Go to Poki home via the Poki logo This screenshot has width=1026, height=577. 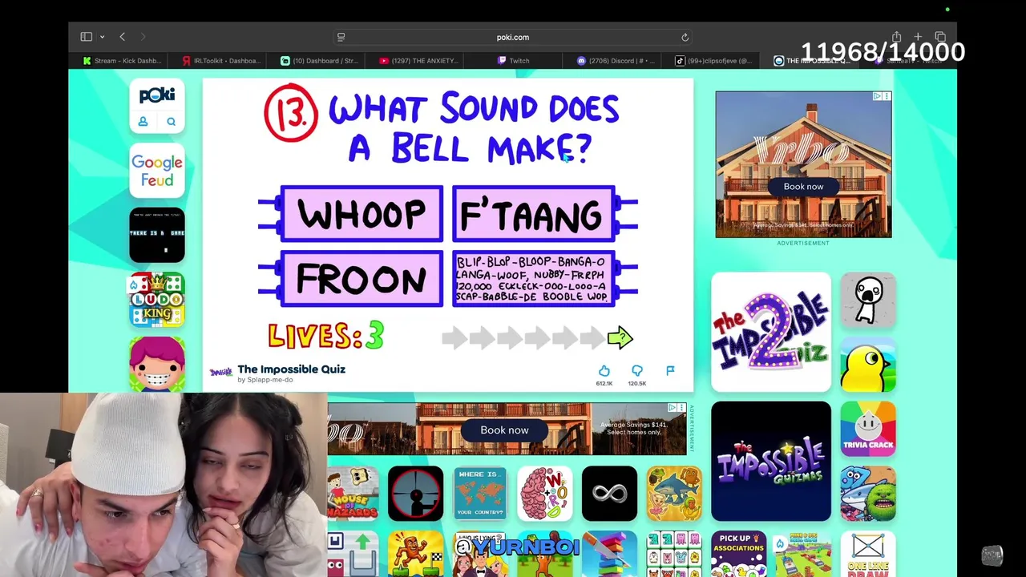(x=157, y=95)
